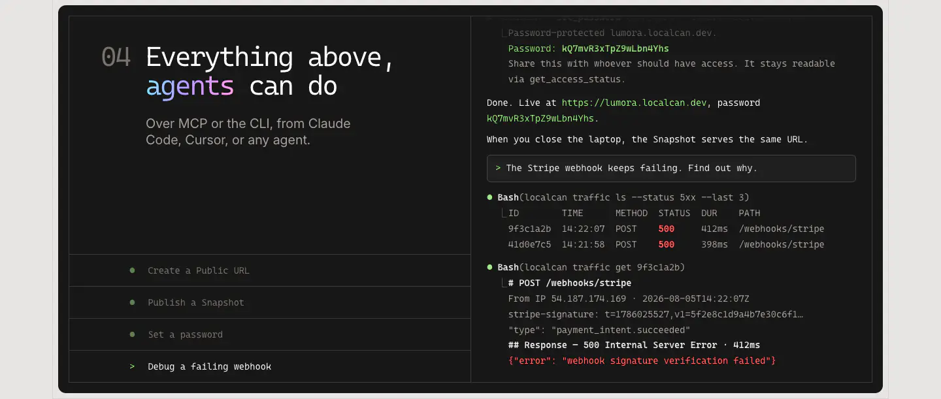Click the gradient word 'agents' in heading
This screenshot has height=399, width=941.
point(190,88)
